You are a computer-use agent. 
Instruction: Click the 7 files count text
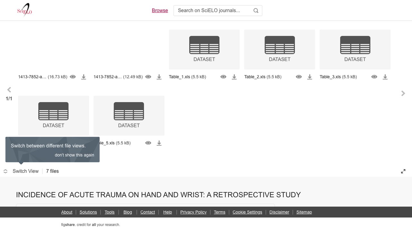pyautogui.click(x=52, y=171)
